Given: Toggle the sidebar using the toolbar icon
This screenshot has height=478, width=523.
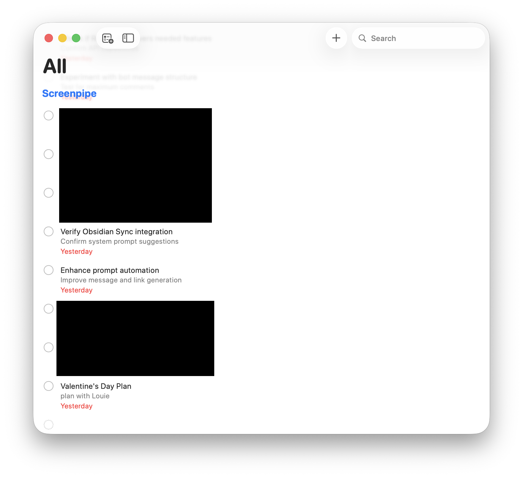Looking at the screenshot, I should coord(128,38).
